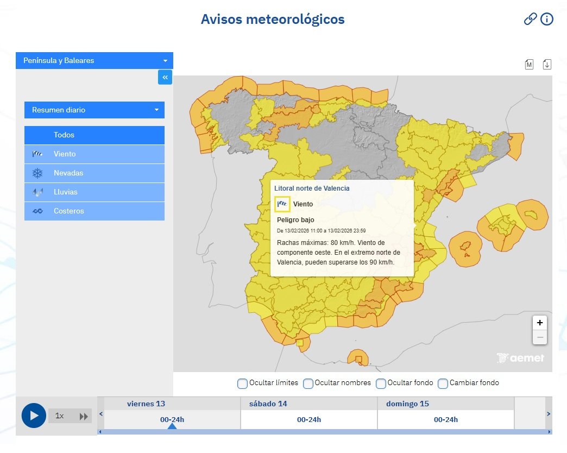
Task: Go to previous days with left timeline arrow
Action: coord(101,413)
